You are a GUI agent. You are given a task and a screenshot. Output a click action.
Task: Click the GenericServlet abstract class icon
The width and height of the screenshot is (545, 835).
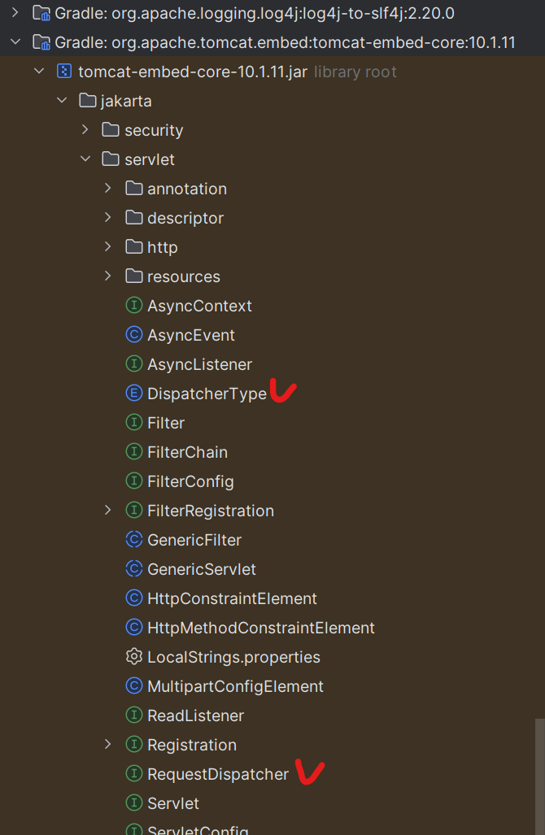[x=134, y=569]
